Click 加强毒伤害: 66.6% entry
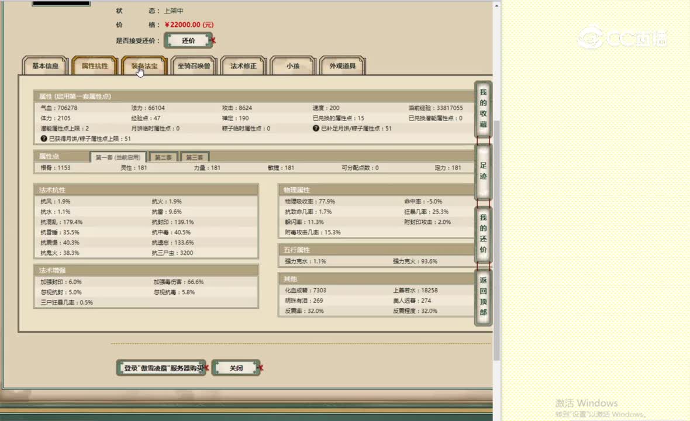This screenshot has width=690, height=421. click(x=179, y=282)
